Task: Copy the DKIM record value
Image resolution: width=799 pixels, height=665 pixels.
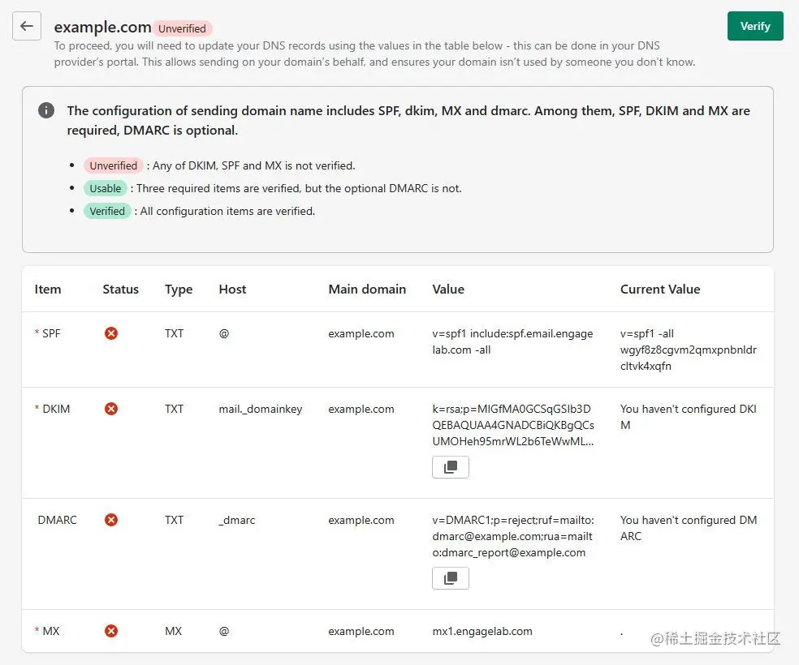Action: pyautogui.click(x=451, y=467)
